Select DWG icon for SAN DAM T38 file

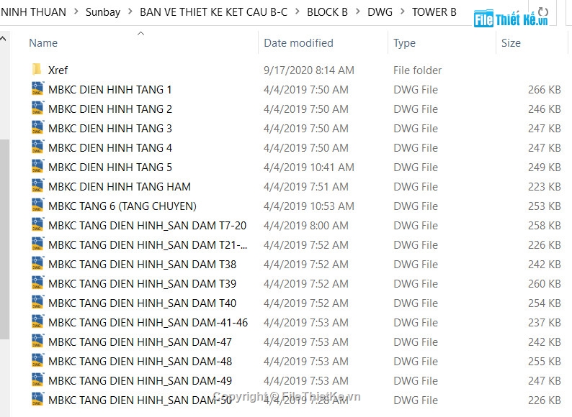[37, 263]
